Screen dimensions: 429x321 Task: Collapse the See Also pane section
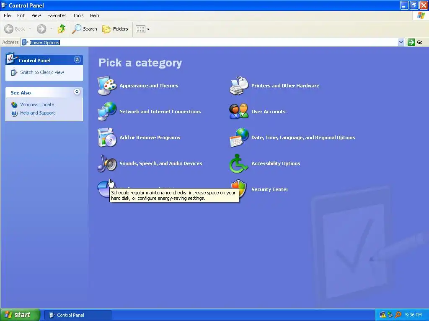[77, 92]
